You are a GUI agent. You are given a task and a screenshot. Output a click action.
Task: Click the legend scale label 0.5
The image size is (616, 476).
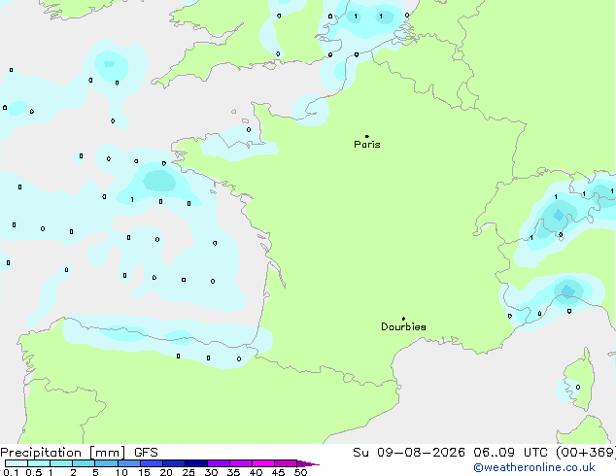34,472
